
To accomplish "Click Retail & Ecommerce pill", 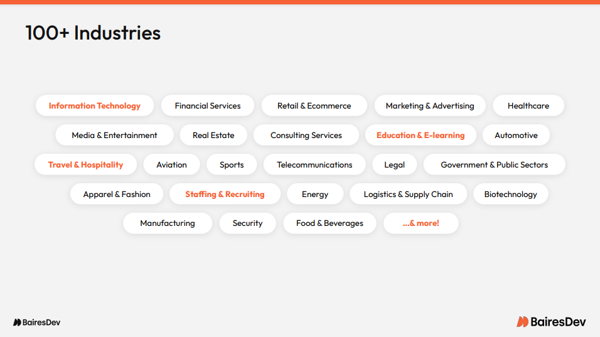I will click(x=314, y=105).
